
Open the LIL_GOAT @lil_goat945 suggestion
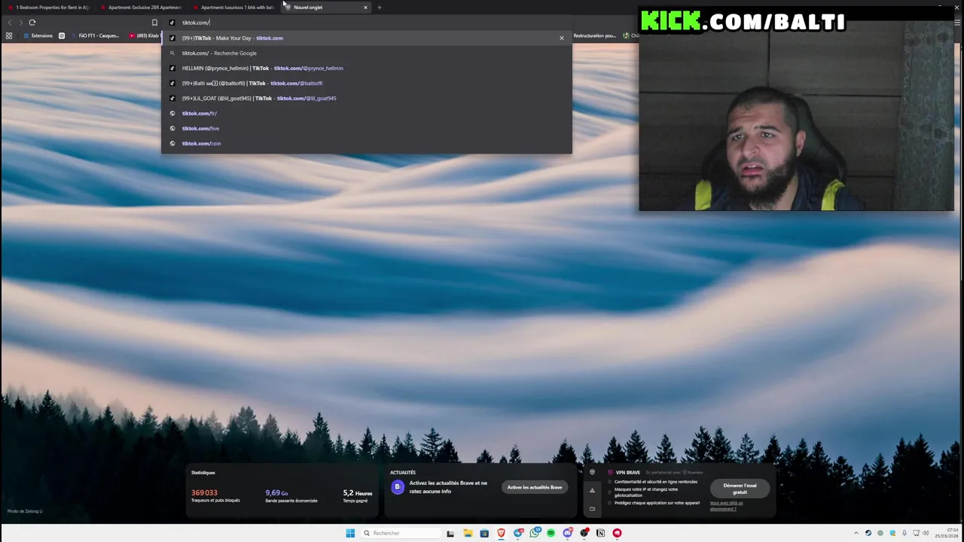367,98
